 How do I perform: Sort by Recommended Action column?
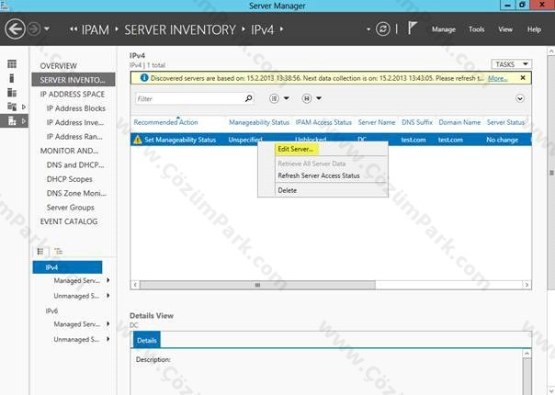pyautogui.click(x=165, y=122)
